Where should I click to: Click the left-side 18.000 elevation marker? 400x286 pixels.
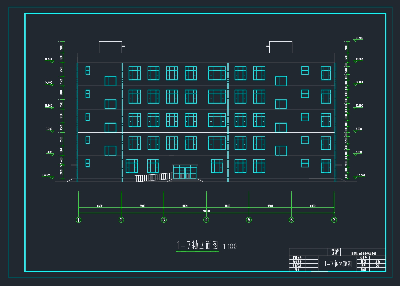pos(49,60)
